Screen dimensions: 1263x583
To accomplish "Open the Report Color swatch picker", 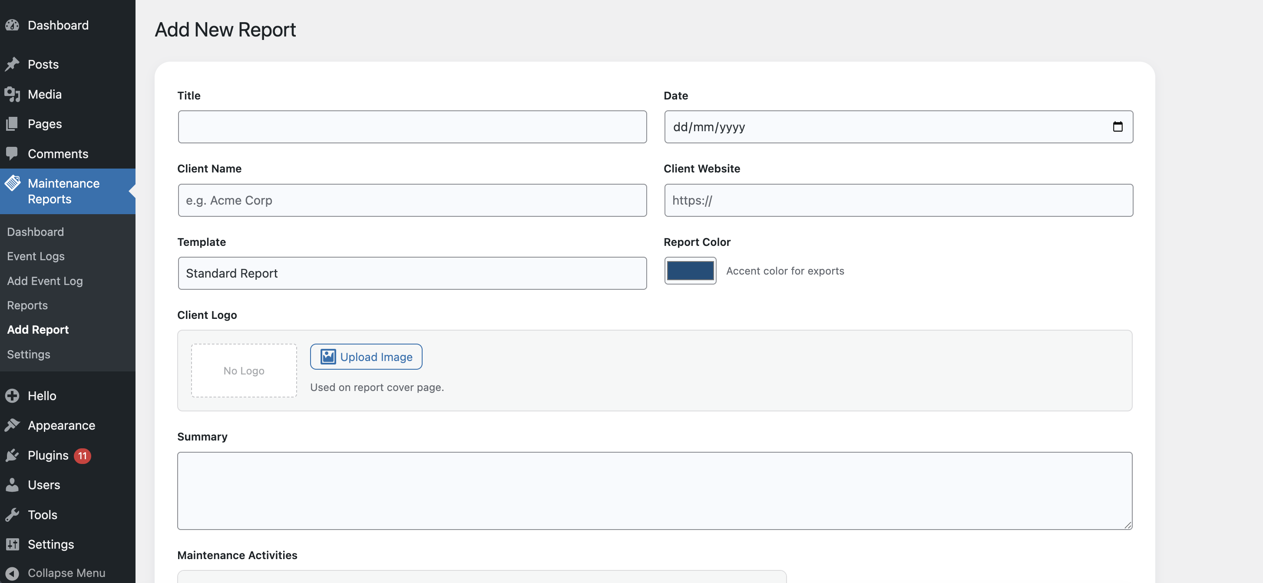I will click(690, 271).
